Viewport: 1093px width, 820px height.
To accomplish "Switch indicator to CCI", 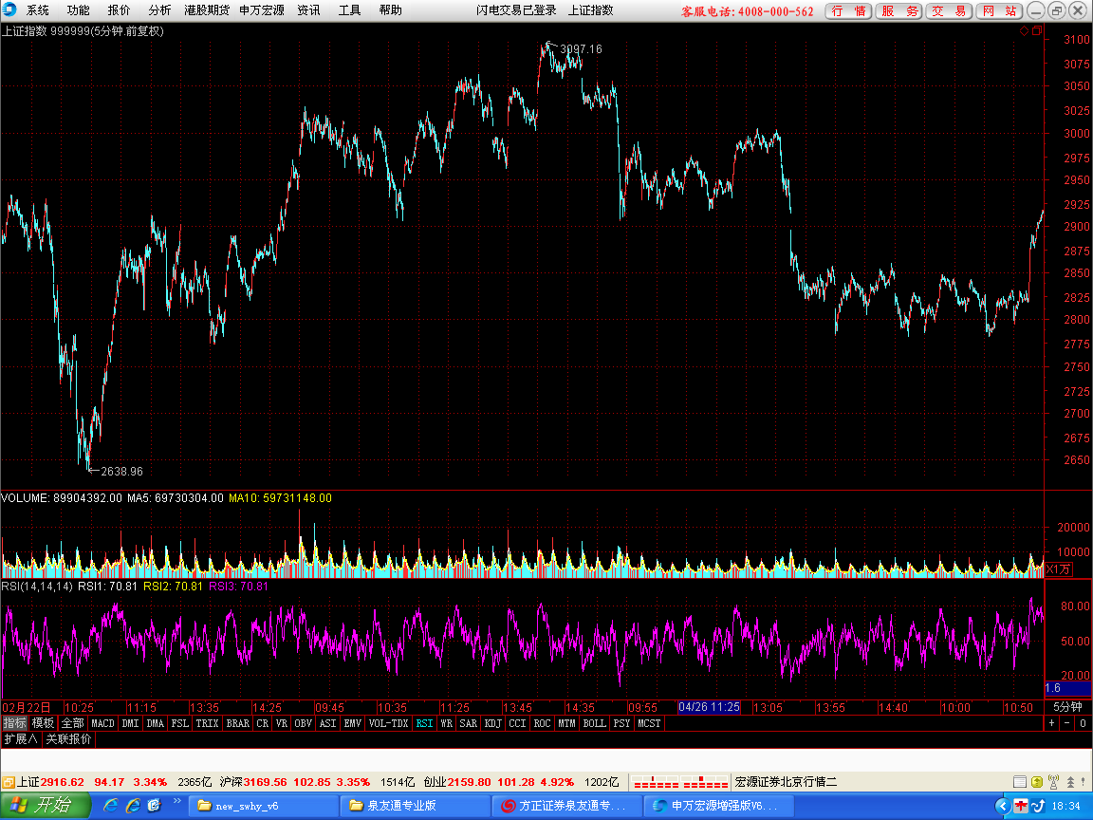I will click(x=517, y=723).
